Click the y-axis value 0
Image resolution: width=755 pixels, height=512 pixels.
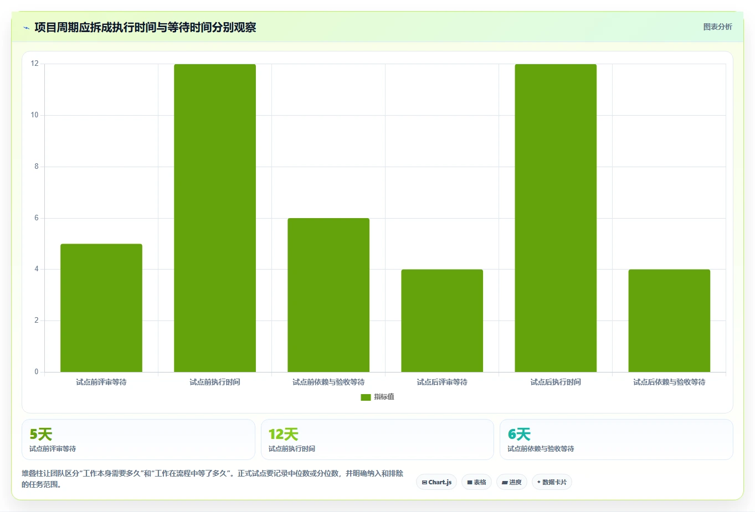(x=37, y=372)
